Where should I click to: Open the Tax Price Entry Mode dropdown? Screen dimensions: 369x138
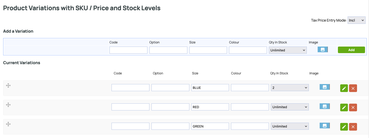click(x=356, y=20)
